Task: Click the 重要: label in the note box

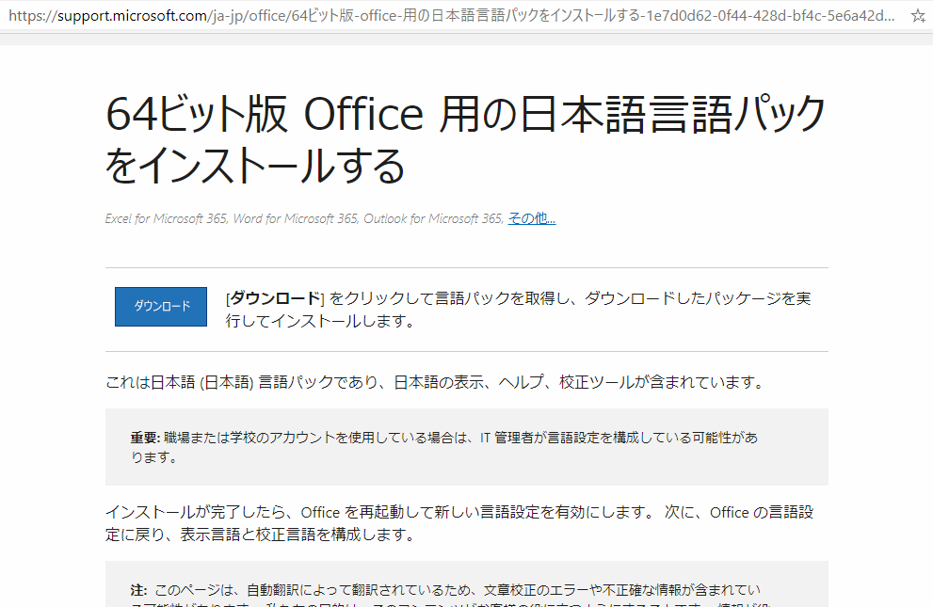Action: coord(145,439)
